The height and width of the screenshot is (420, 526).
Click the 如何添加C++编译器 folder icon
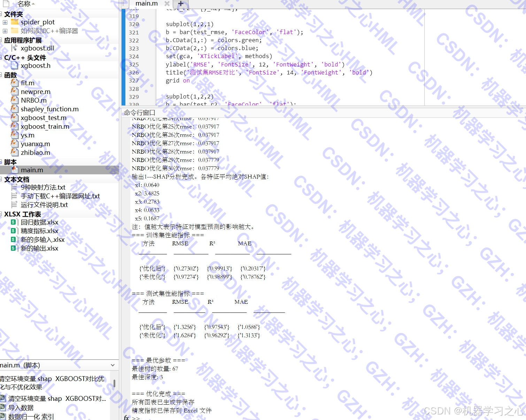click(15, 31)
